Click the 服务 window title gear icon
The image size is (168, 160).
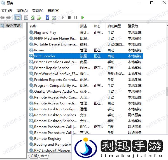click(3, 3)
